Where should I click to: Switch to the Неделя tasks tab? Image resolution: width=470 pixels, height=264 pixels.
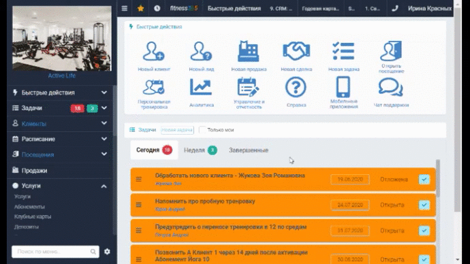pos(200,150)
